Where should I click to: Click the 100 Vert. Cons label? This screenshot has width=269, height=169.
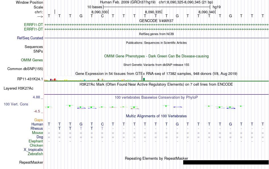16,104
